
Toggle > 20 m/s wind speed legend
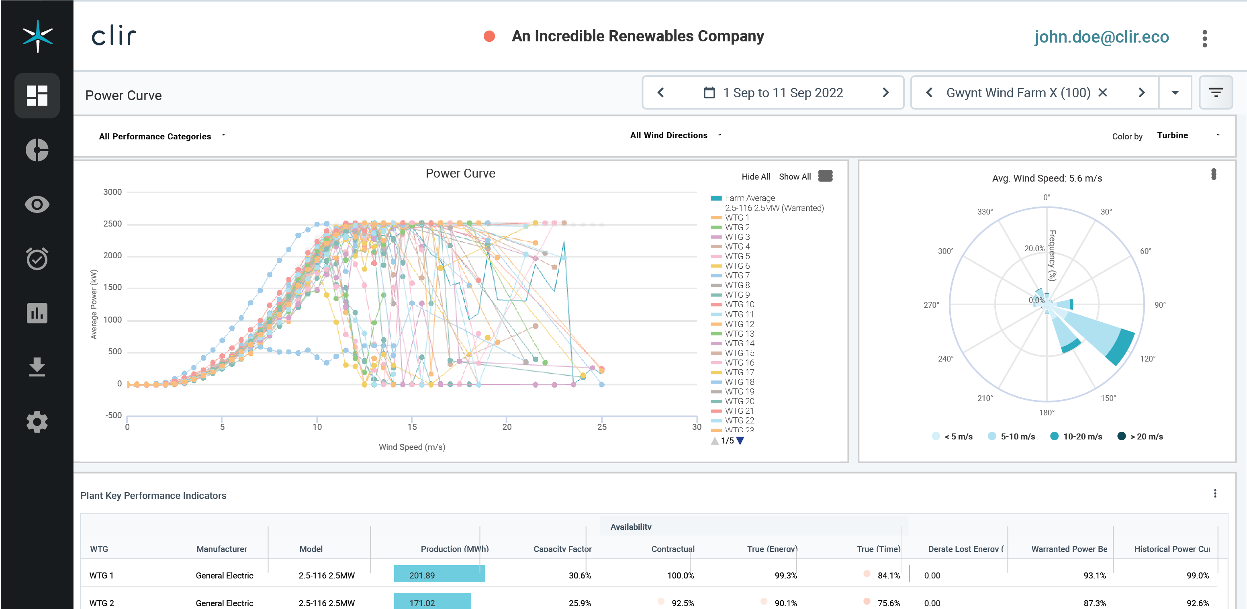tap(1140, 436)
